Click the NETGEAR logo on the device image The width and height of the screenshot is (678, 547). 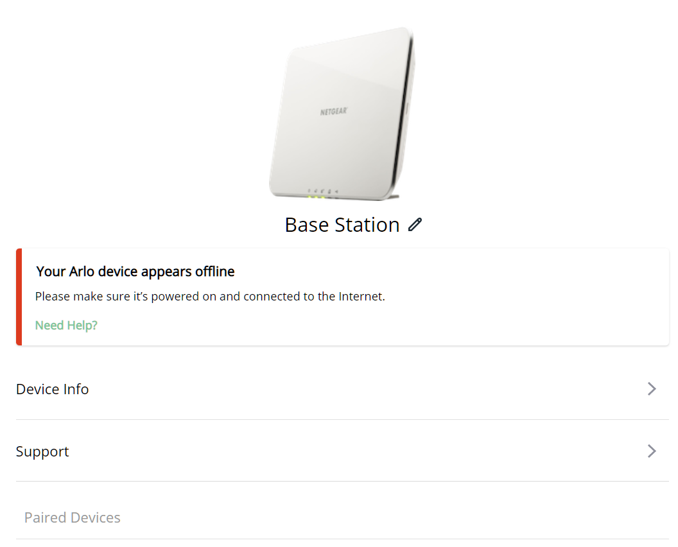333,112
